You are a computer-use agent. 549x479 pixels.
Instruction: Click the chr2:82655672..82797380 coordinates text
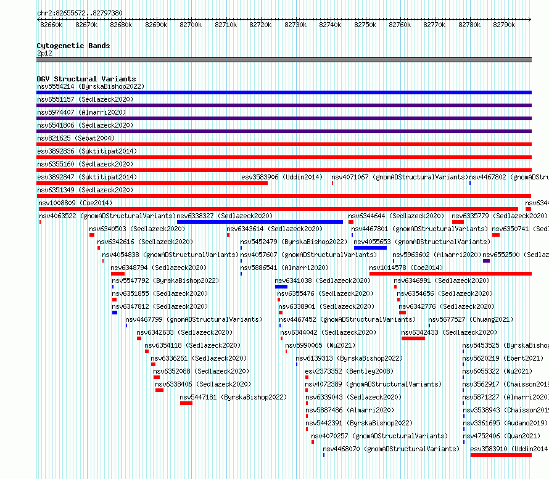pos(80,13)
